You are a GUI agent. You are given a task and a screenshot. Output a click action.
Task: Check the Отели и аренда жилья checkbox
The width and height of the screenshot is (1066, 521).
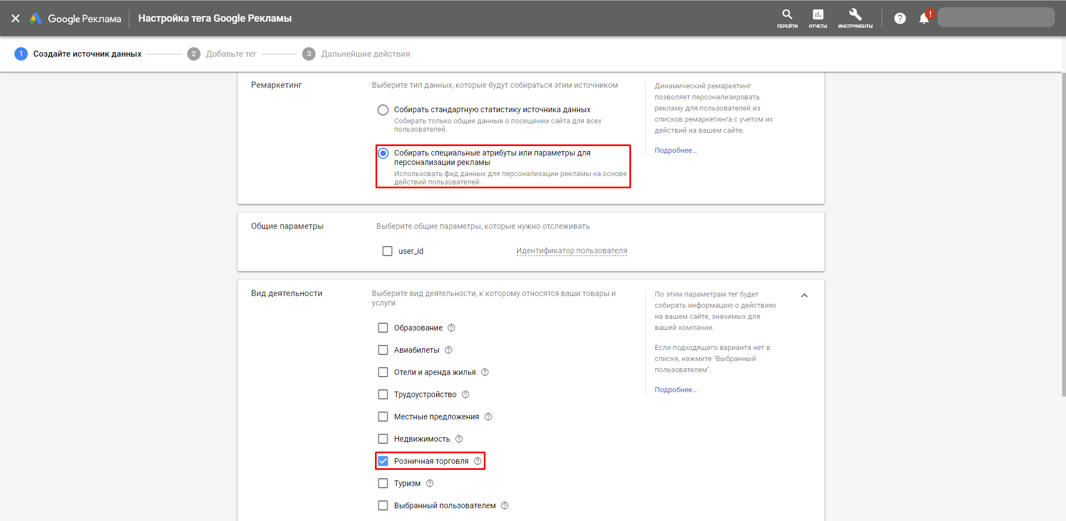click(x=383, y=372)
